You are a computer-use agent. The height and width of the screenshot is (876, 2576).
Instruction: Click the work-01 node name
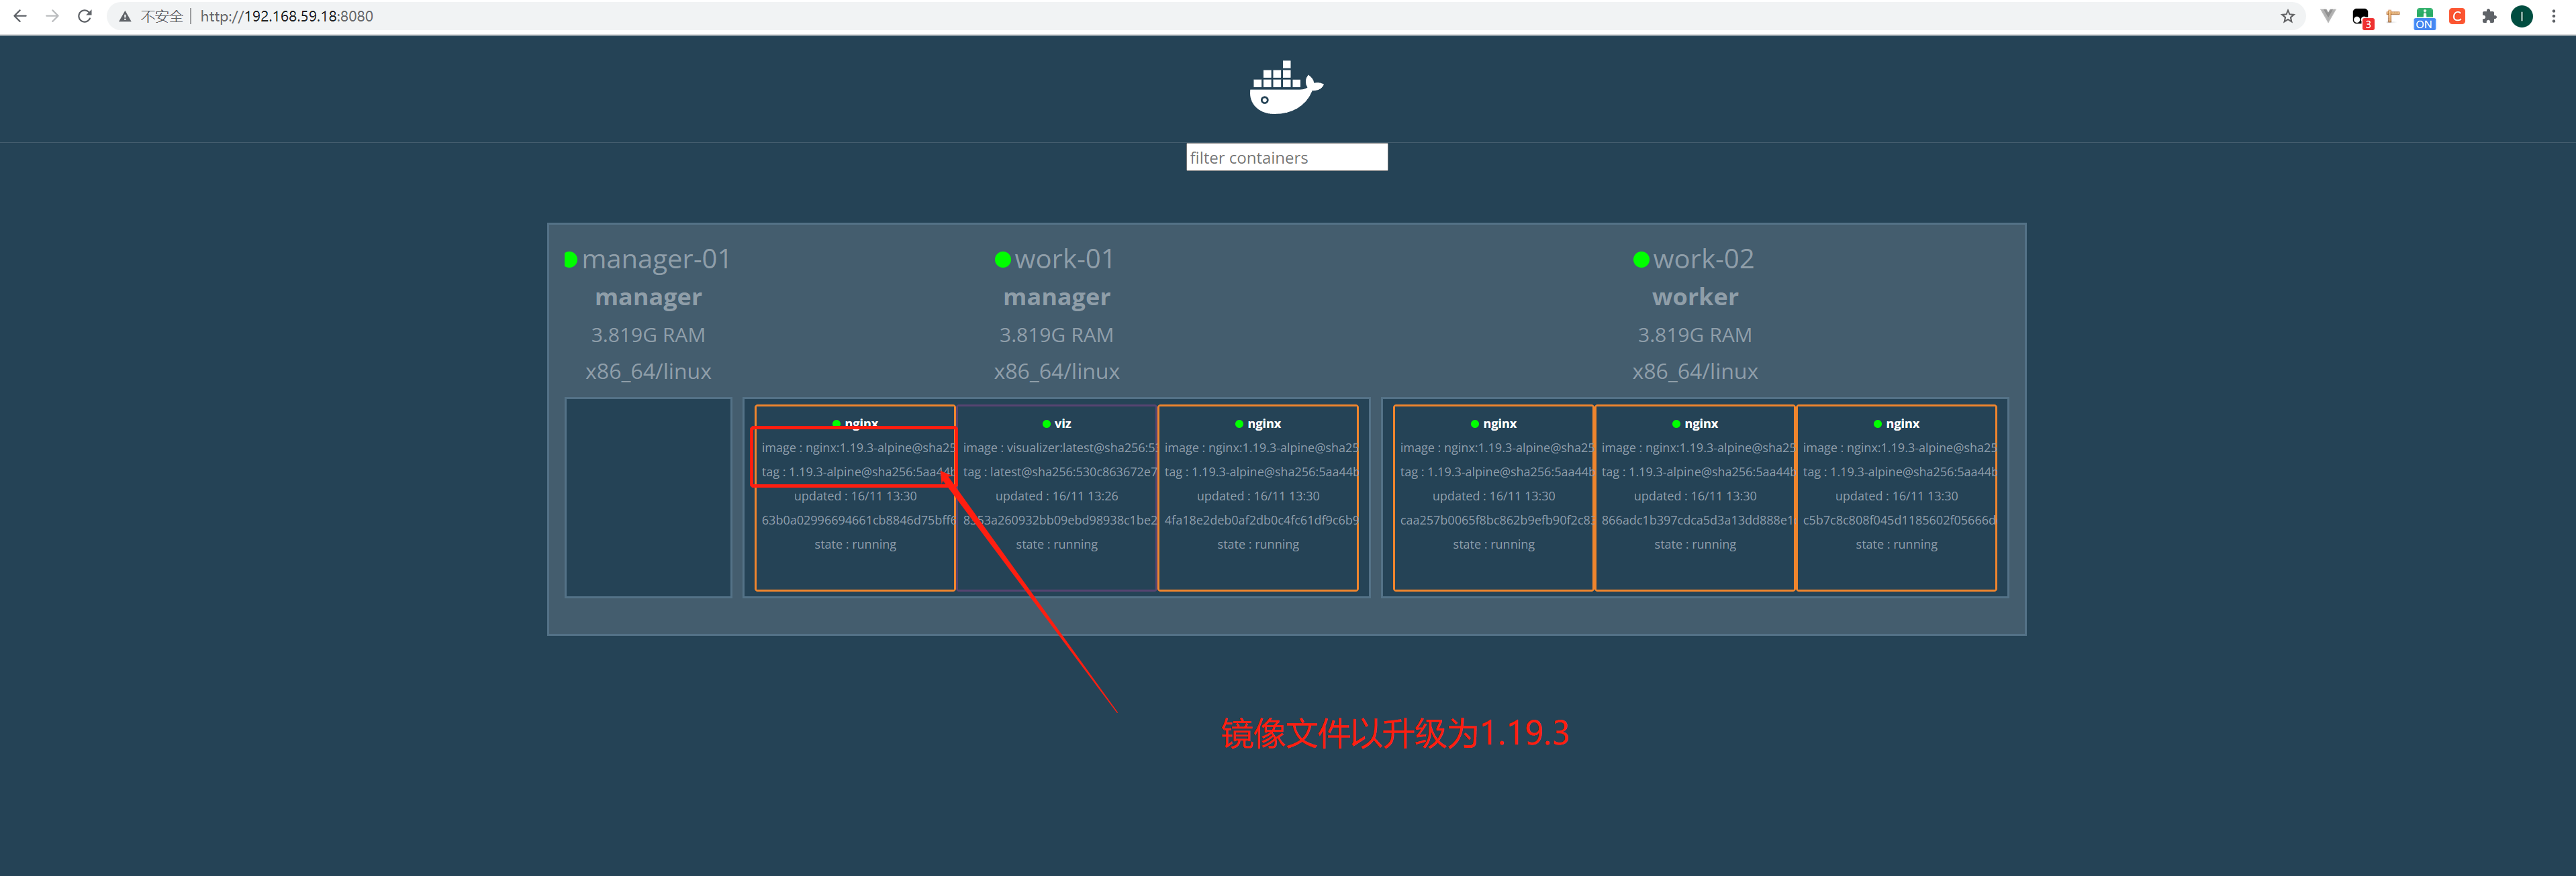tap(1064, 259)
